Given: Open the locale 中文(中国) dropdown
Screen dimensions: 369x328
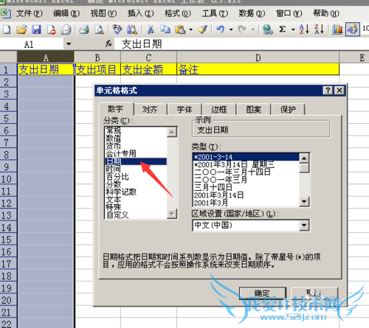Looking at the screenshot, I should pos(304,225).
